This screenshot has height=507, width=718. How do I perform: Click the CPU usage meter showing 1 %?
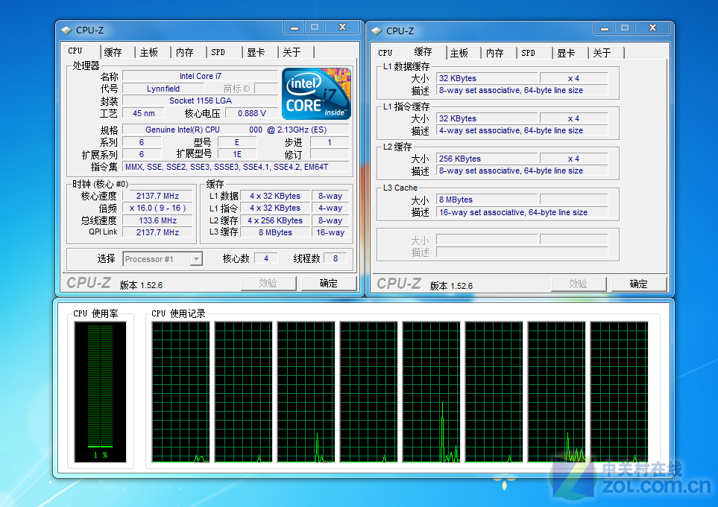pyautogui.click(x=101, y=392)
